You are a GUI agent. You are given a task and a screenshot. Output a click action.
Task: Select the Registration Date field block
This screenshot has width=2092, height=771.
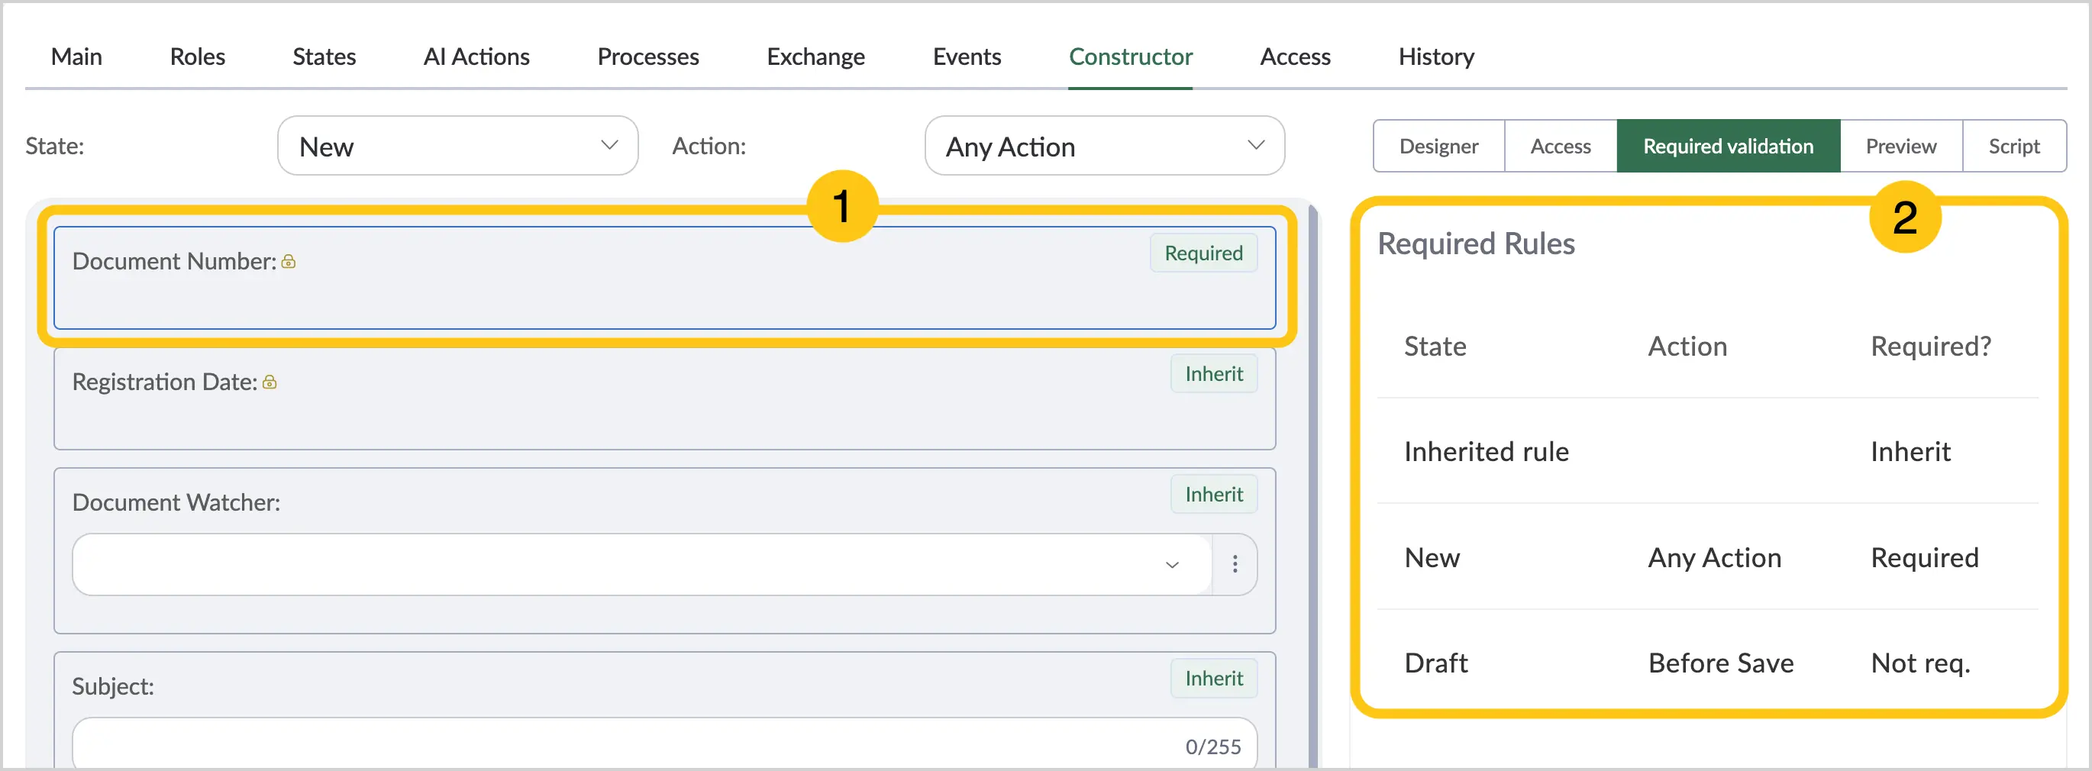click(x=664, y=398)
